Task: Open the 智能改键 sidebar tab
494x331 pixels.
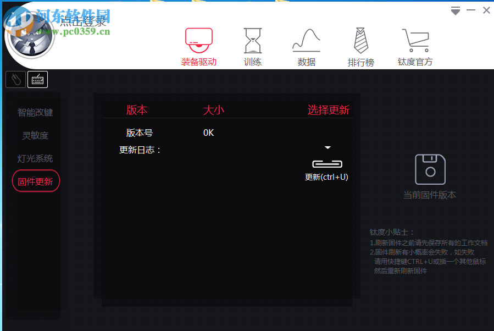Action: coord(35,113)
